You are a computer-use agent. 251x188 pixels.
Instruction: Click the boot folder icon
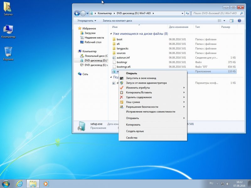[114, 39]
